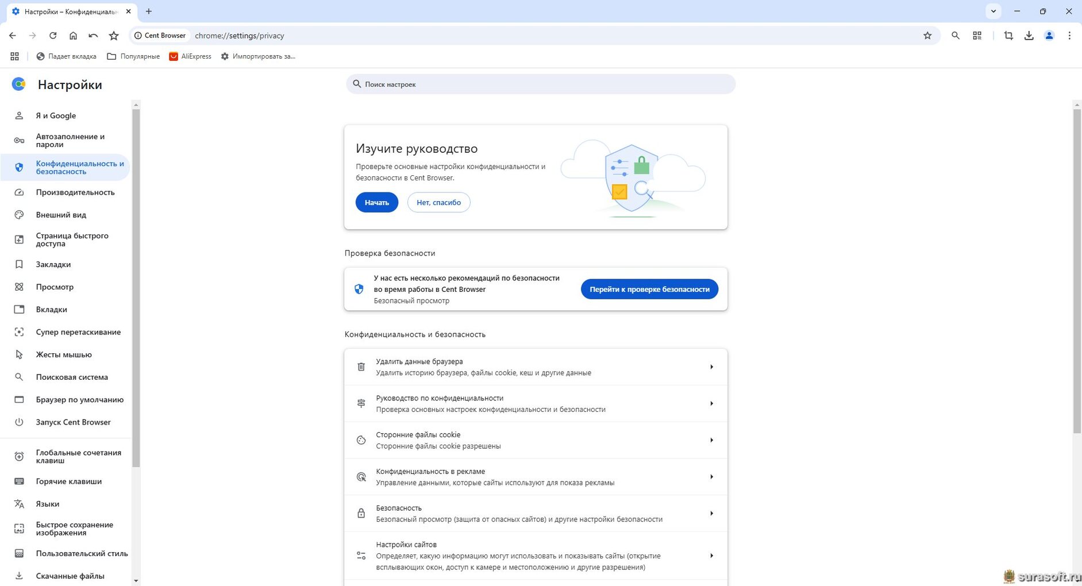Open the downloads toolbar icon

1029,36
